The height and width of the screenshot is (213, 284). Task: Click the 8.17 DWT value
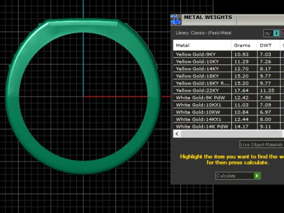(266, 69)
